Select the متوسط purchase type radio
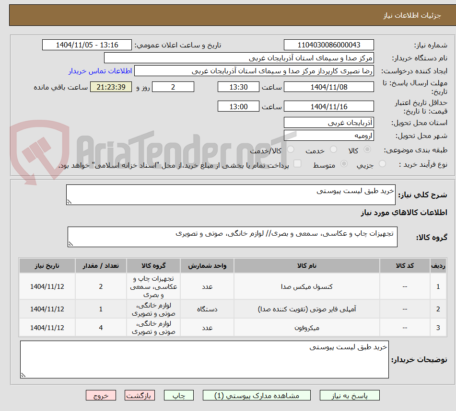 pyautogui.click(x=344, y=164)
